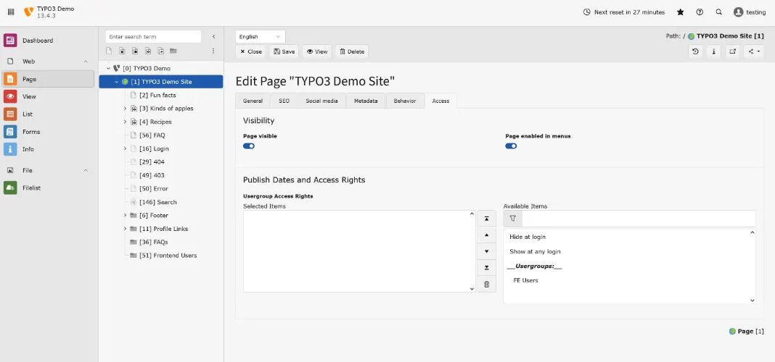Remove selected item with trash icon
Image resolution: width=775 pixels, height=362 pixels.
pos(486,285)
